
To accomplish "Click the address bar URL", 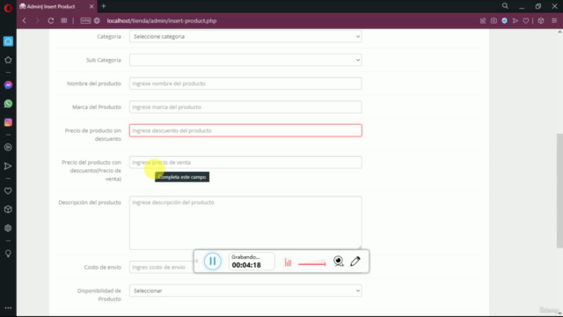I will (162, 21).
